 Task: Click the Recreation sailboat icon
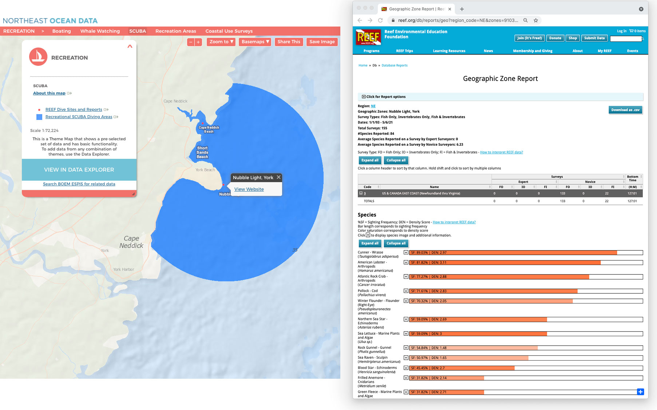(38, 57)
